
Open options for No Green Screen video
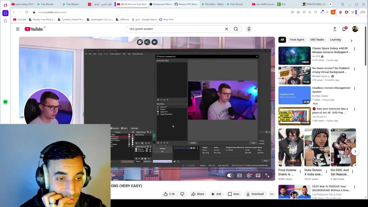pos(354,69)
